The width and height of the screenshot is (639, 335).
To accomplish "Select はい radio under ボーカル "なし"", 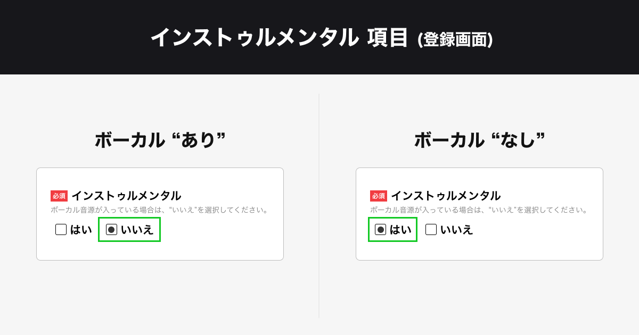I will coord(380,230).
